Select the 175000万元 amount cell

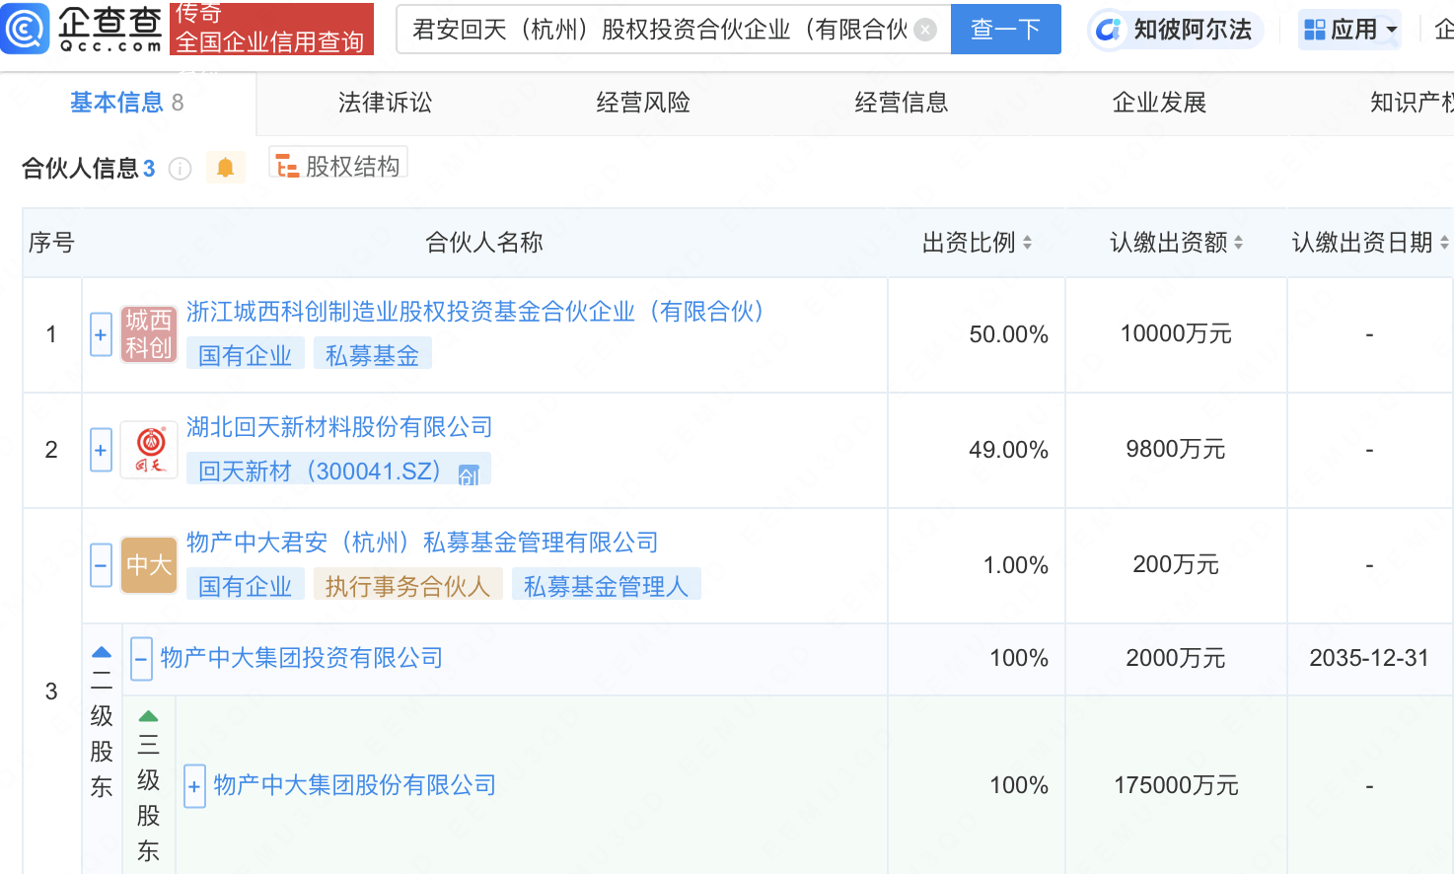(x=1176, y=785)
